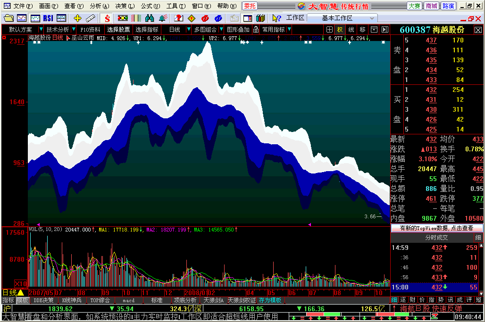Toggle the X10 volume scale button
The image size is (485, 322).
pyautogui.click(x=21, y=284)
